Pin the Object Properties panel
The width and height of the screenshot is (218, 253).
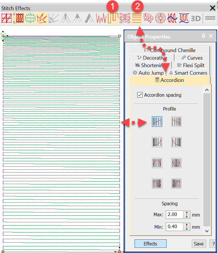coord(204,36)
